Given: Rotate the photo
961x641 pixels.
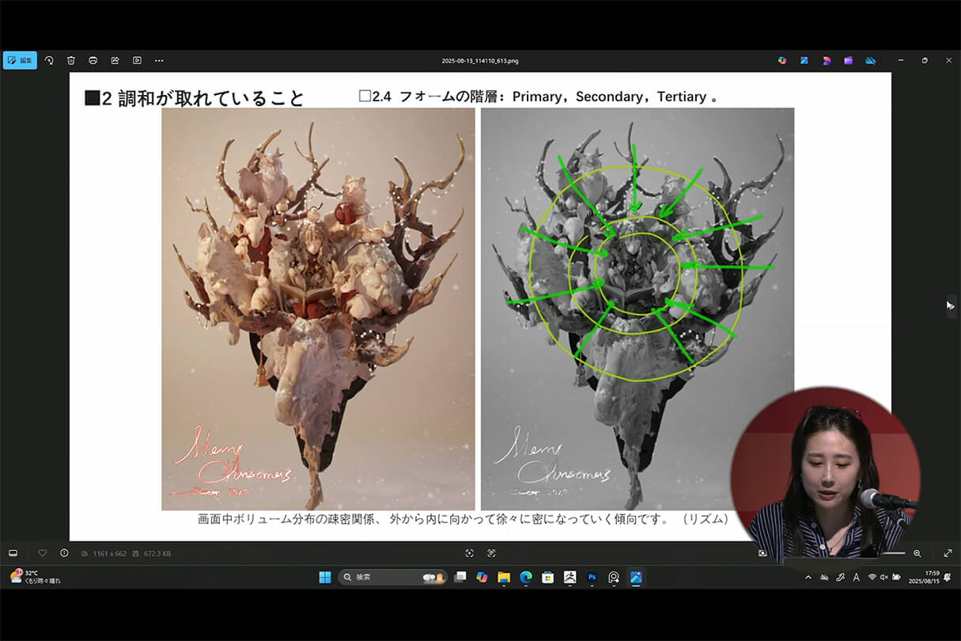Looking at the screenshot, I should click(49, 60).
